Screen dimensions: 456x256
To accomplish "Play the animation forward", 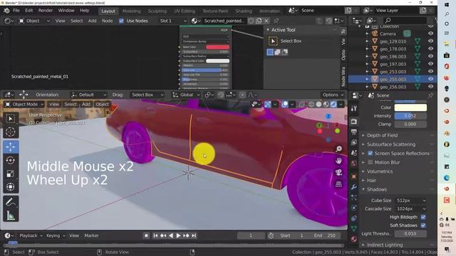I will click(x=178, y=235).
